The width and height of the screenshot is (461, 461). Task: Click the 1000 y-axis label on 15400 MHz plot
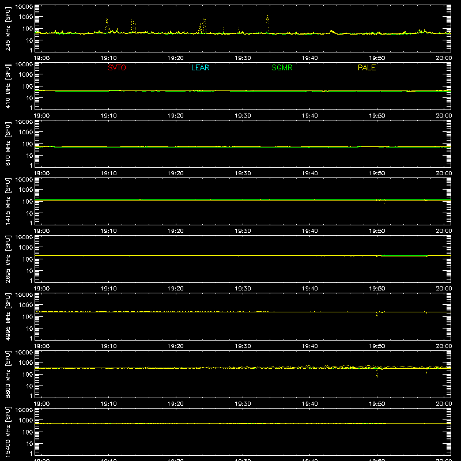coord(26,421)
